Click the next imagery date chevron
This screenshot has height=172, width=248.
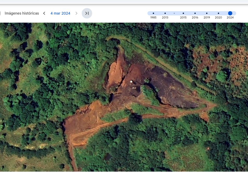[x=77, y=13]
